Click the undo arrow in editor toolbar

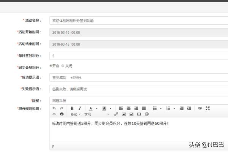(x=54, y=108)
